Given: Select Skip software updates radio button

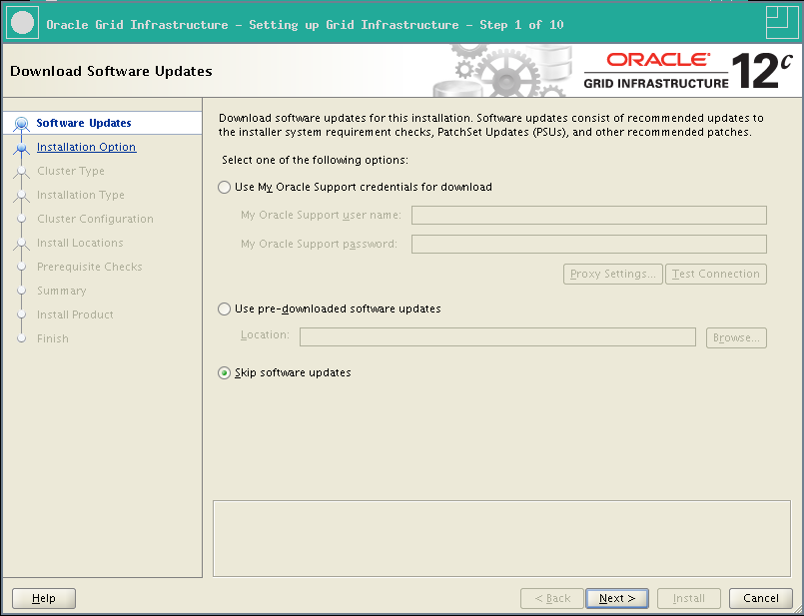Looking at the screenshot, I should (224, 373).
